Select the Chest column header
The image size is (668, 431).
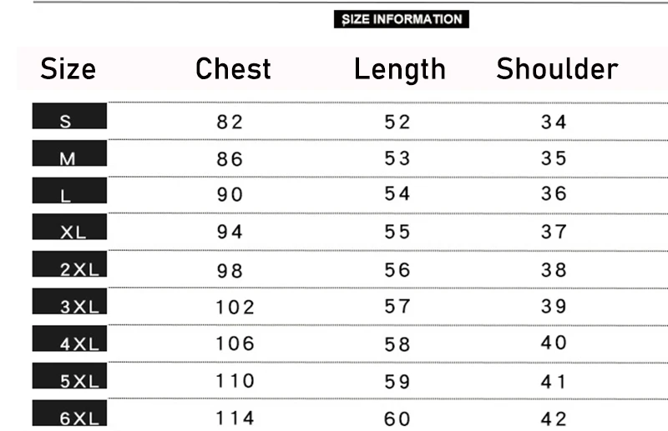point(233,69)
